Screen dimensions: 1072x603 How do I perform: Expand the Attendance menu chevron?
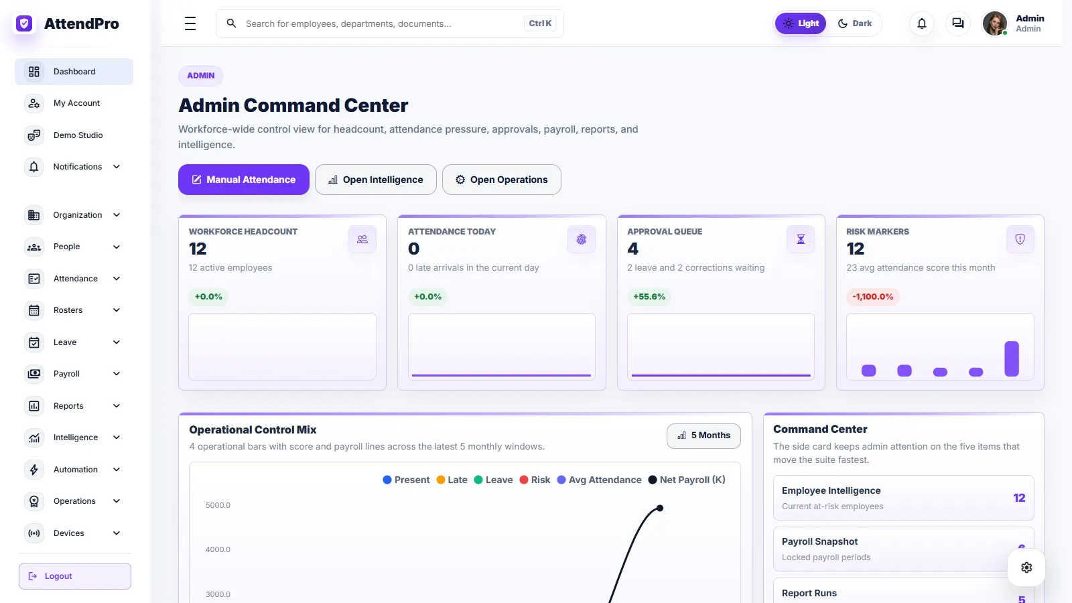click(117, 279)
